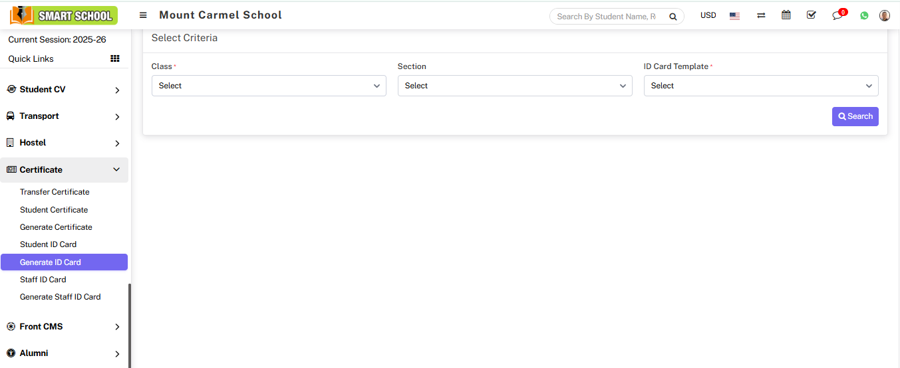The height and width of the screenshot is (368, 900).
Task: Click the switch session arrows icon
Action: coord(761,15)
